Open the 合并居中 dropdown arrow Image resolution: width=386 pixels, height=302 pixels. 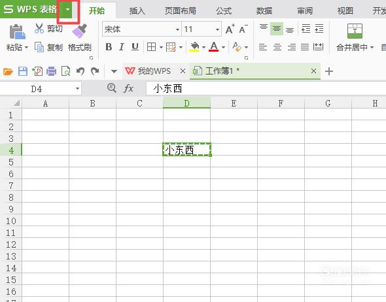coord(372,47)
